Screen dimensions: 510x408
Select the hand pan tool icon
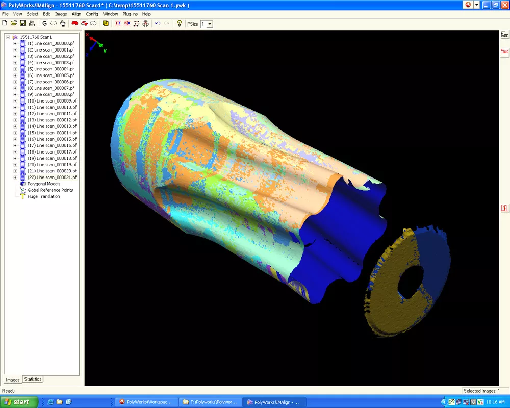tap(62, 23)
